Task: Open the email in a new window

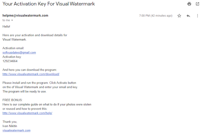Action: click(197, 4)
